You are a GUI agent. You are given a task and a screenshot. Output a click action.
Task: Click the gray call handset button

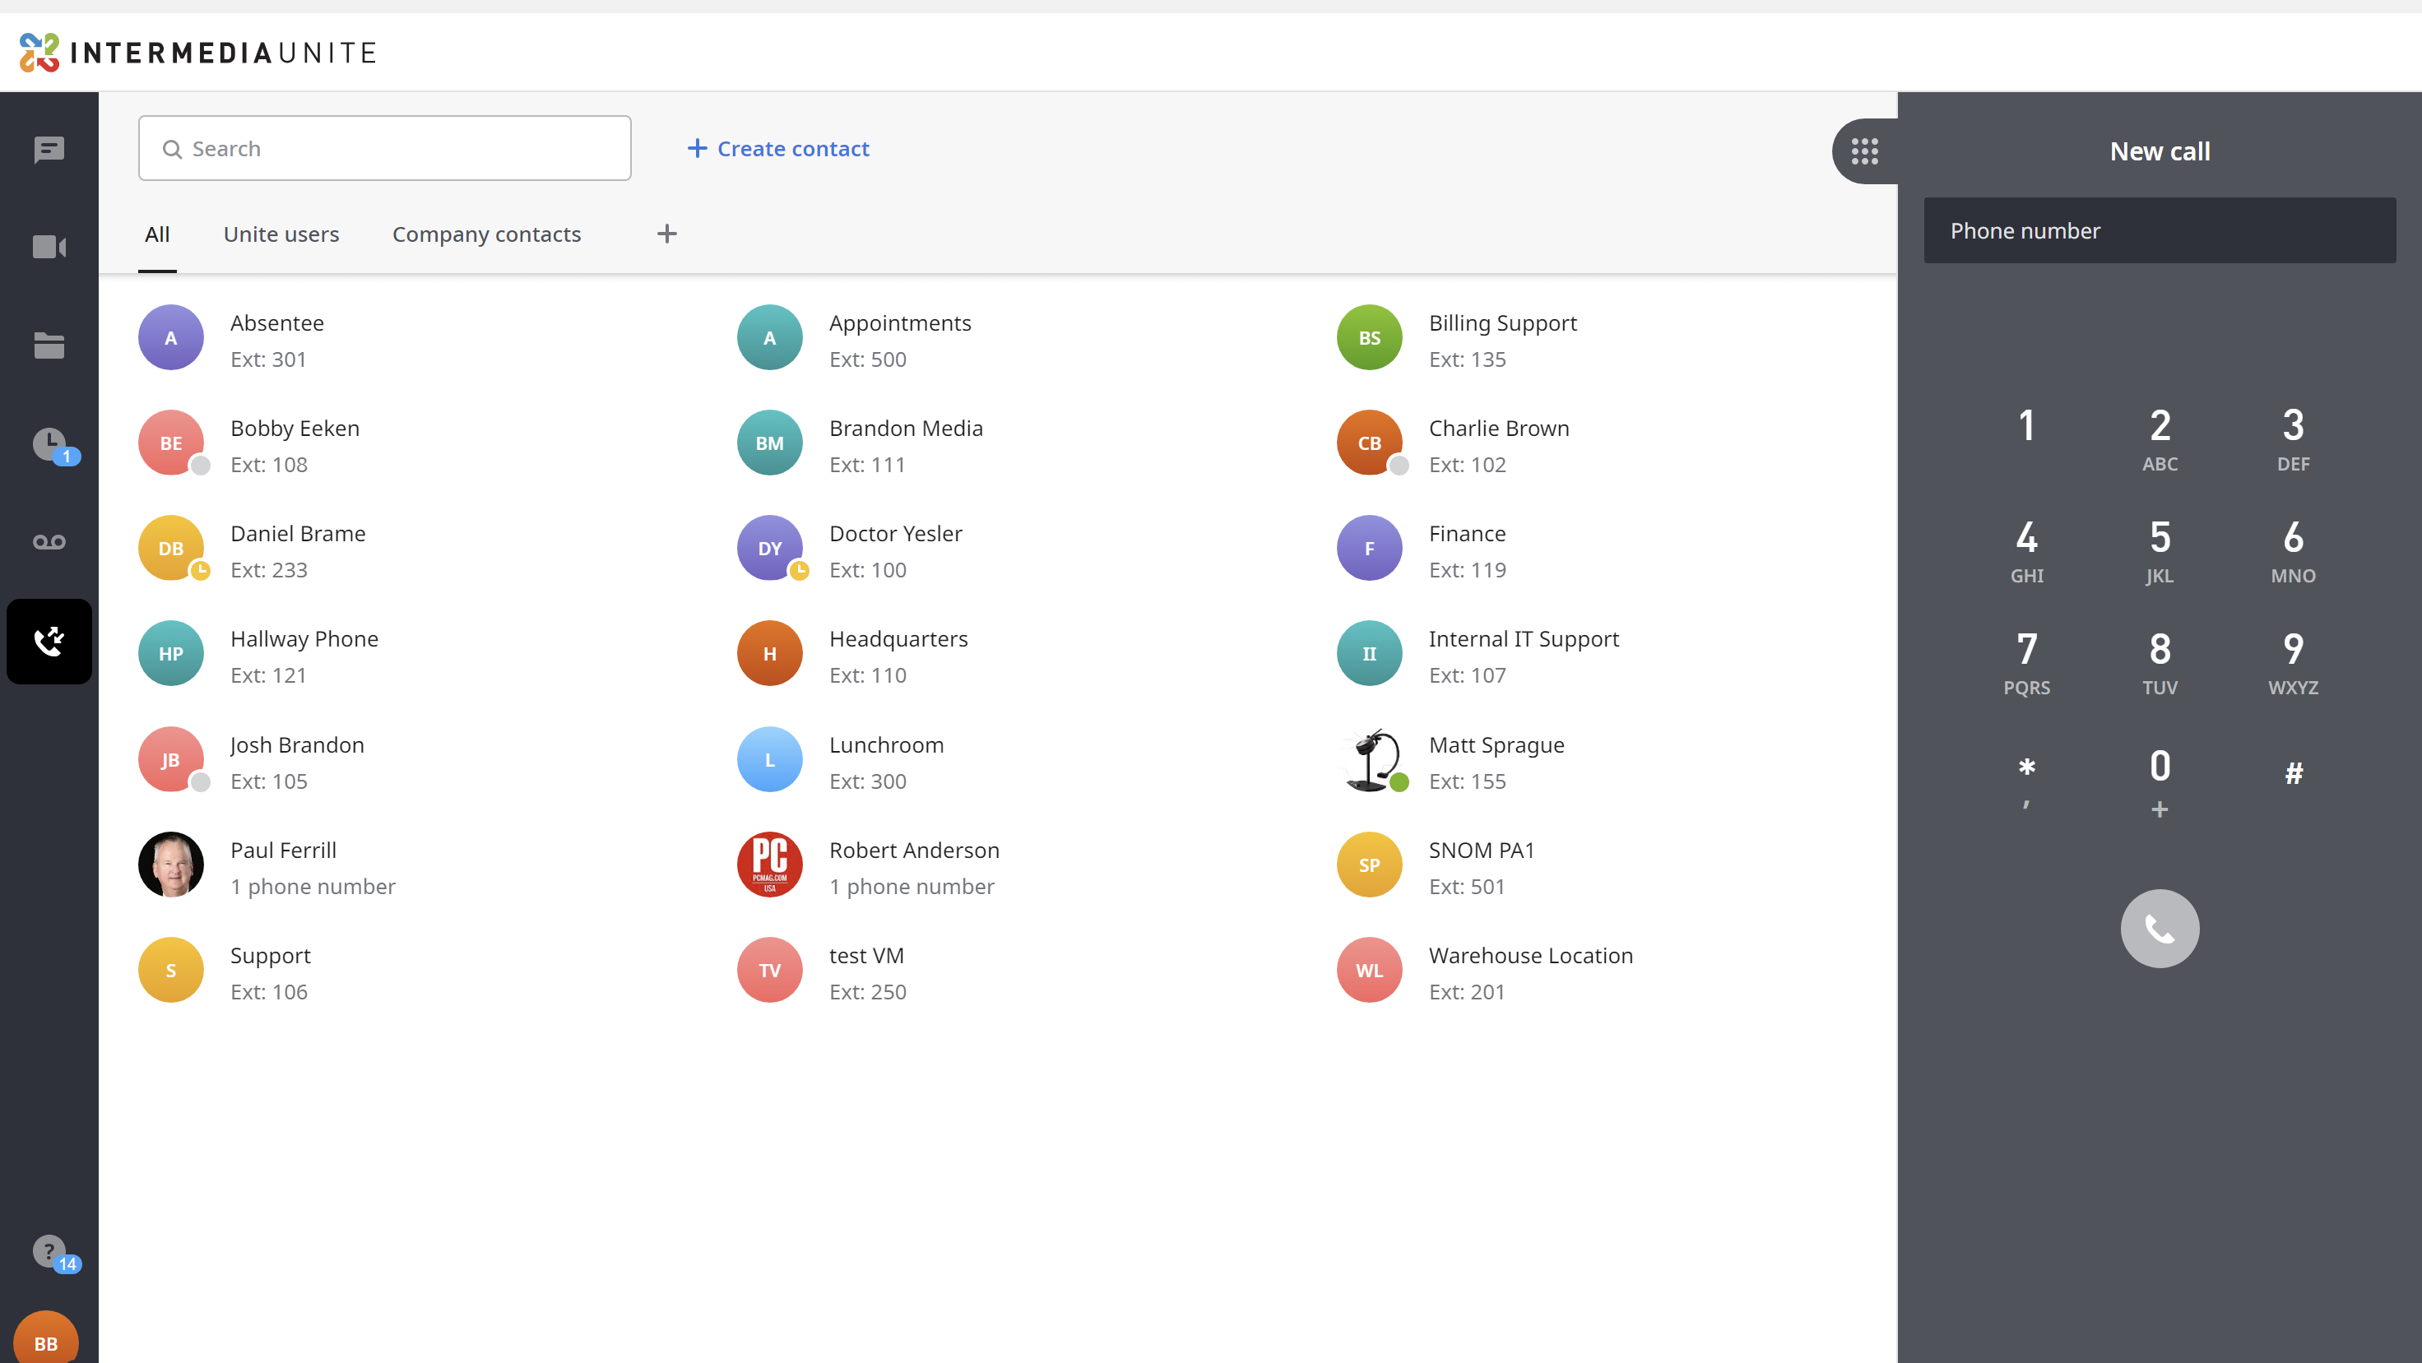pos(2160,929)
